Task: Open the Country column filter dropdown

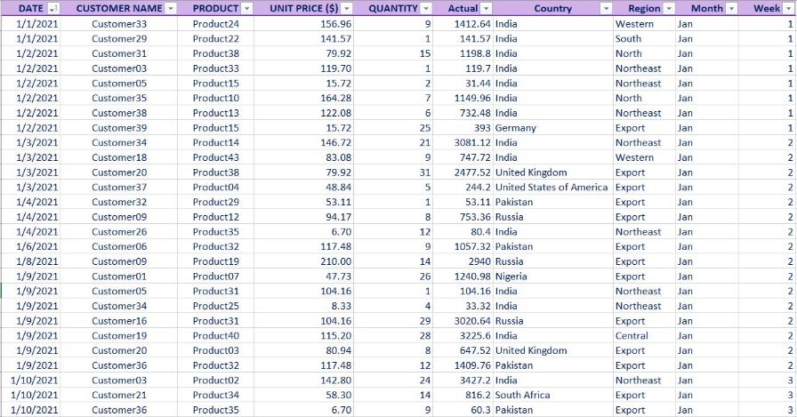Action: [x=606, y=9]
